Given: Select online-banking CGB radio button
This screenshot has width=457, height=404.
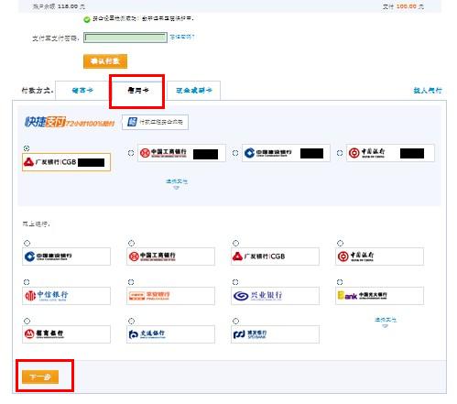Looking at the screenshot, I should [235, 243].
